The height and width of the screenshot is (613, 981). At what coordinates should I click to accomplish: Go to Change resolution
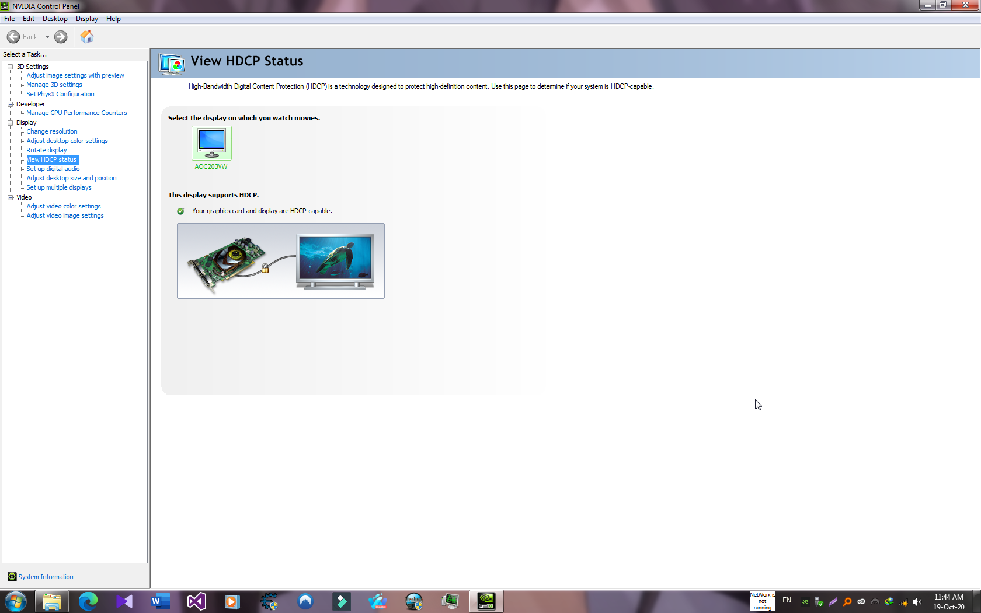pos(51,131)
